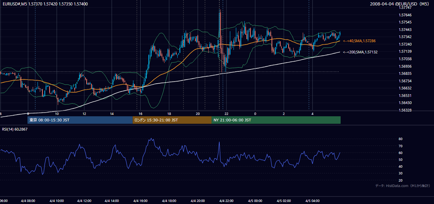Click the 50 level on the RSI scale
Viewport: 434px width, 204px height.
tap(401, 159)
